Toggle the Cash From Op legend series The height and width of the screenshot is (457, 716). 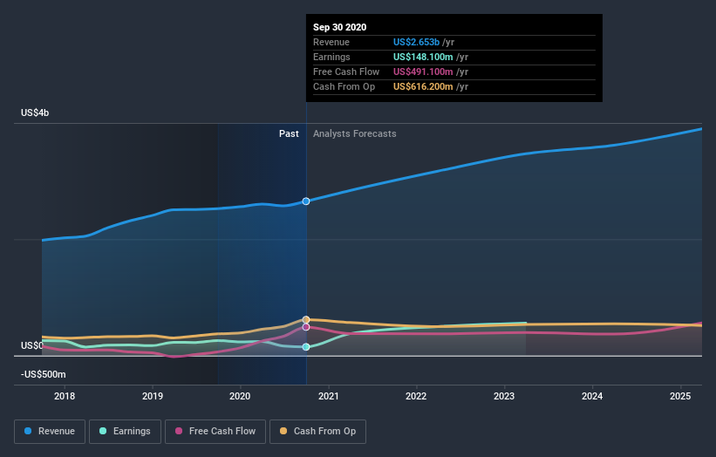(x=317, y=432)
